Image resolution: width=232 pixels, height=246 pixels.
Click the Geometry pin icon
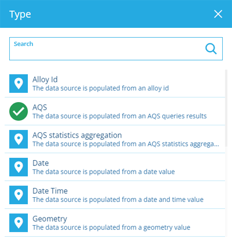(x=19, y=223)
